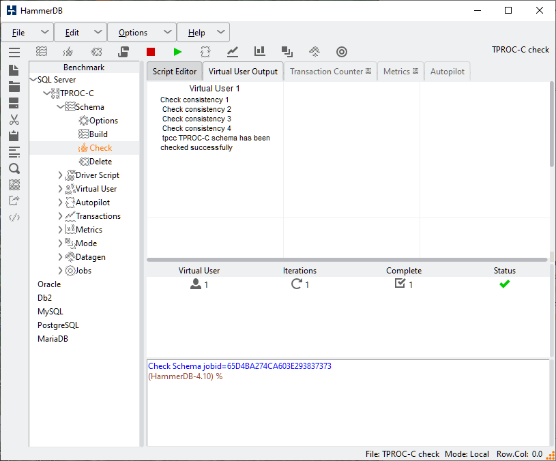Click the virtual user output vertical scrollbar
Screen dimensions: 556x461
[x=552, y=124]
